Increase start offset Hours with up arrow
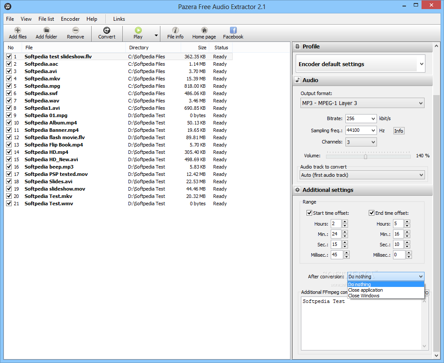The image size is (444, 363). point(345,222)
